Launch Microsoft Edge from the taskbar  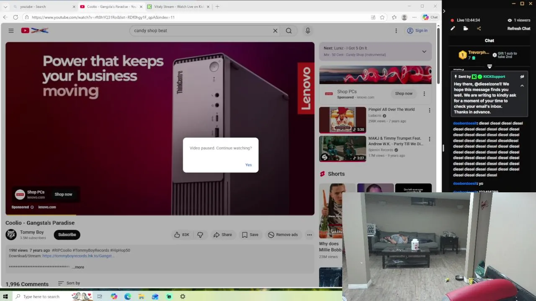[128, 296]
